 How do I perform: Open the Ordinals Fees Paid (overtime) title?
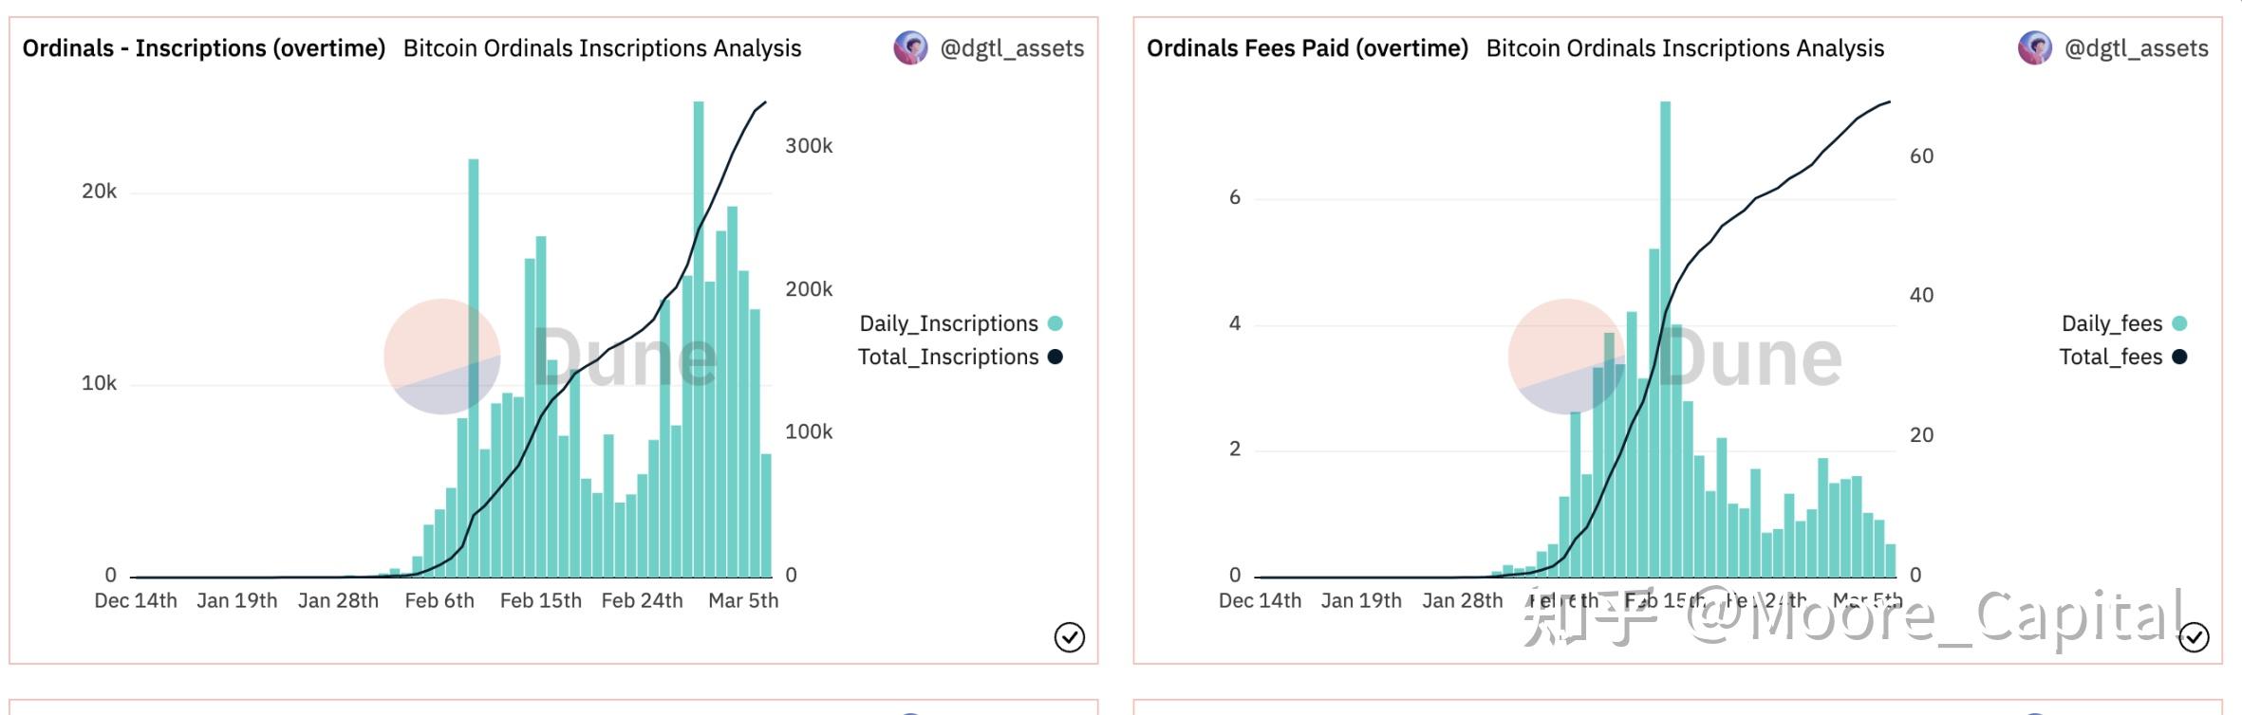tap(1307, 48)
